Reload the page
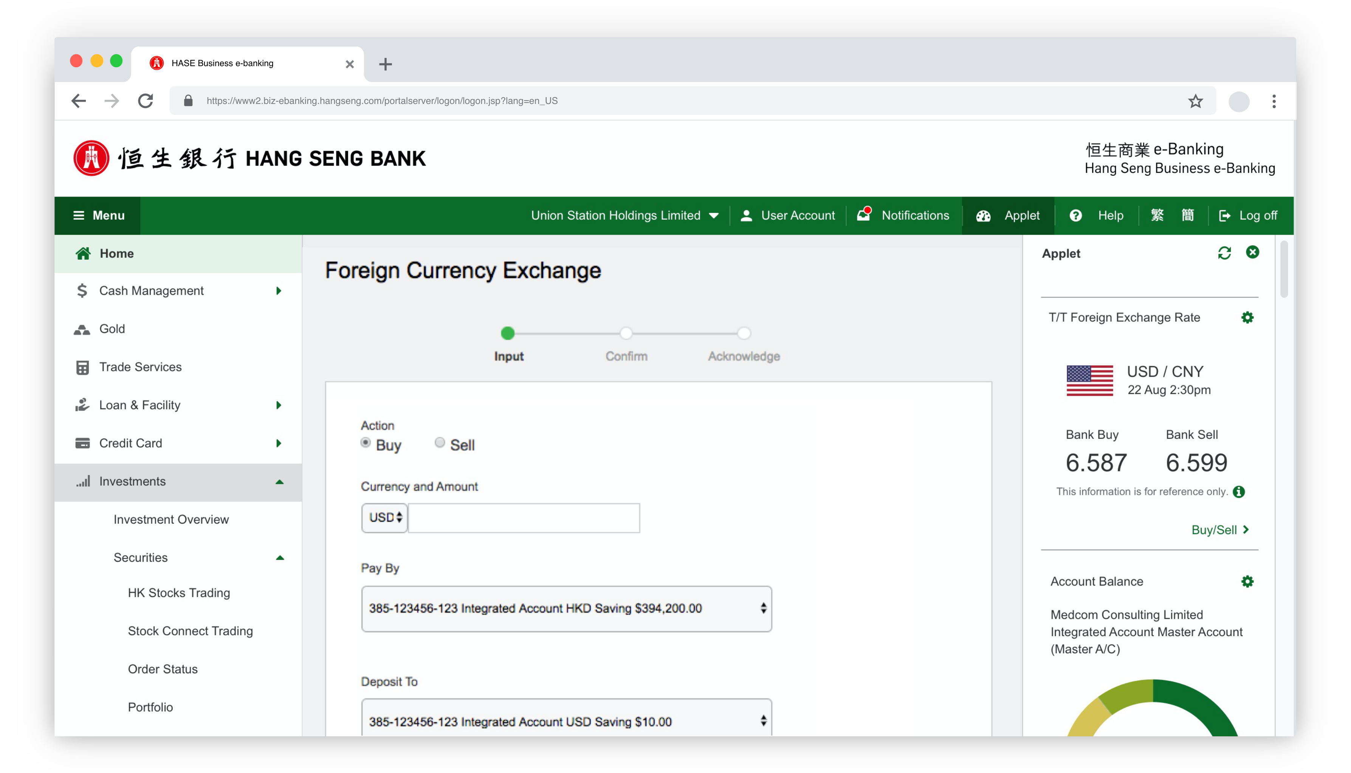Screen dimensions: 1351x773 click(146, 101)
